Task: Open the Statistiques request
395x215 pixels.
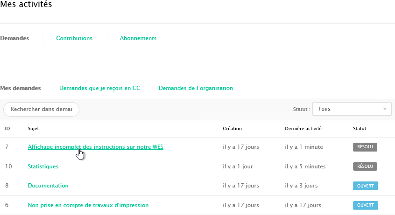Action: [43, 166]
